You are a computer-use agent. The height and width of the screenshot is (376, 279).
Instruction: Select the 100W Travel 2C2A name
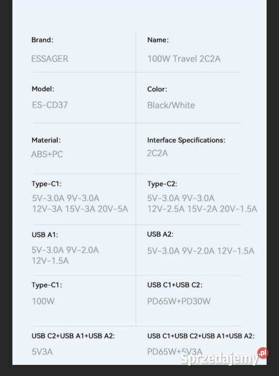(x=184, y=58)
